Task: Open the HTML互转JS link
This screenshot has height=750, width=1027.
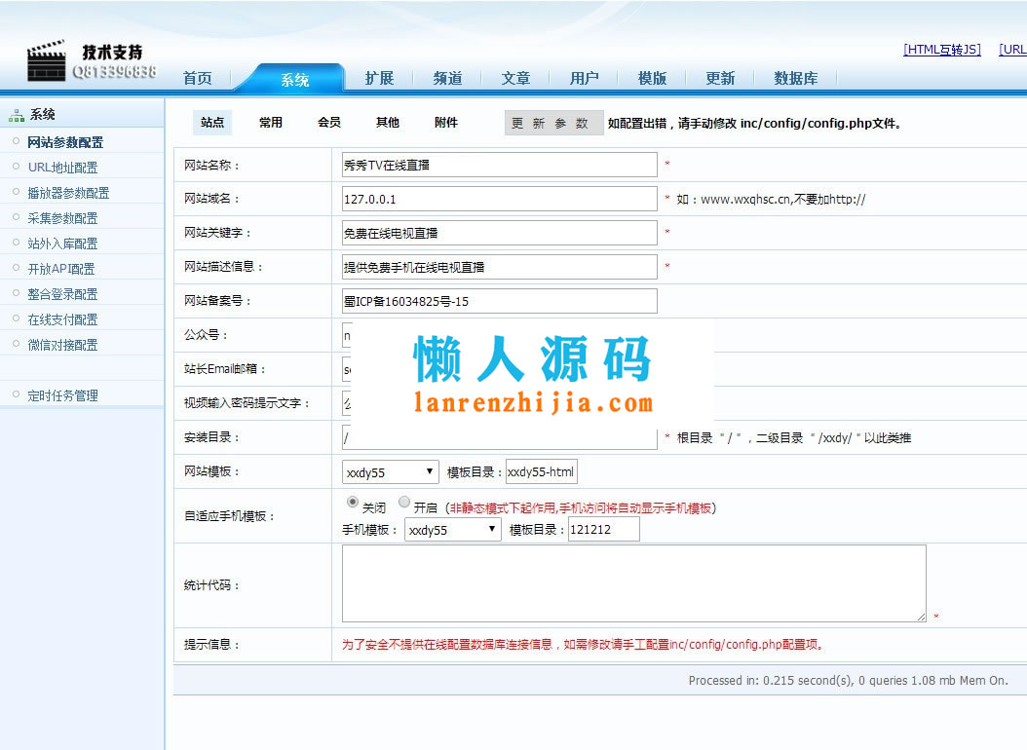Action: click(x=941, y=50)
